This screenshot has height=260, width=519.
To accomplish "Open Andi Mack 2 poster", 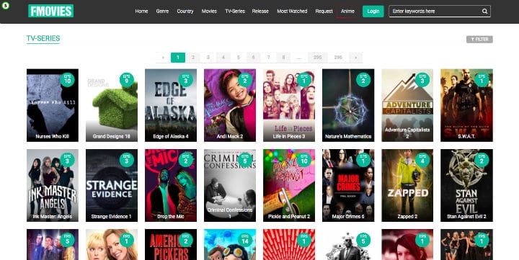I will point(230,105).
